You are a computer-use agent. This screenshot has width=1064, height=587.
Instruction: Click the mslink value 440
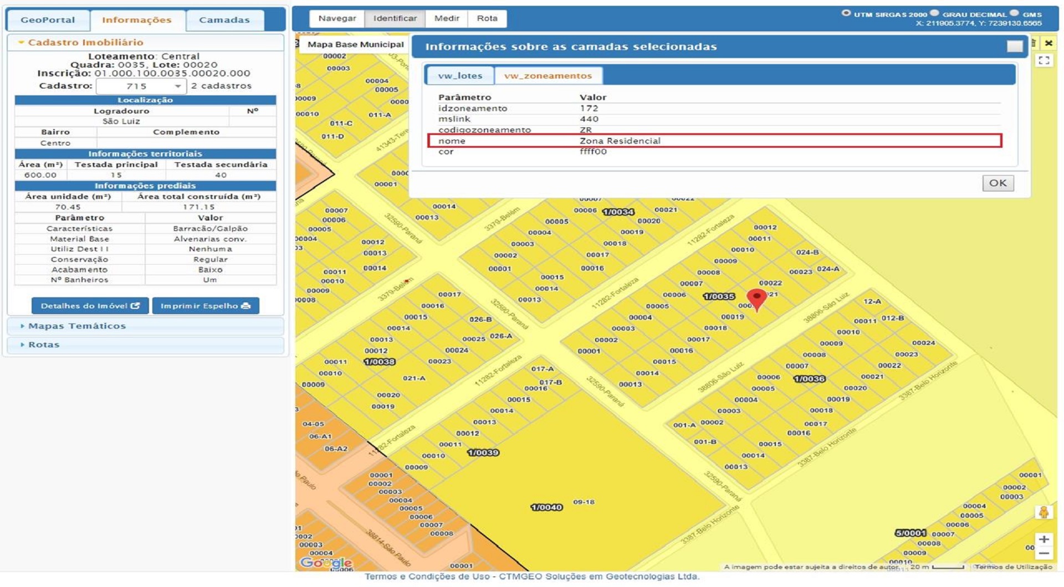coord(589,119)
